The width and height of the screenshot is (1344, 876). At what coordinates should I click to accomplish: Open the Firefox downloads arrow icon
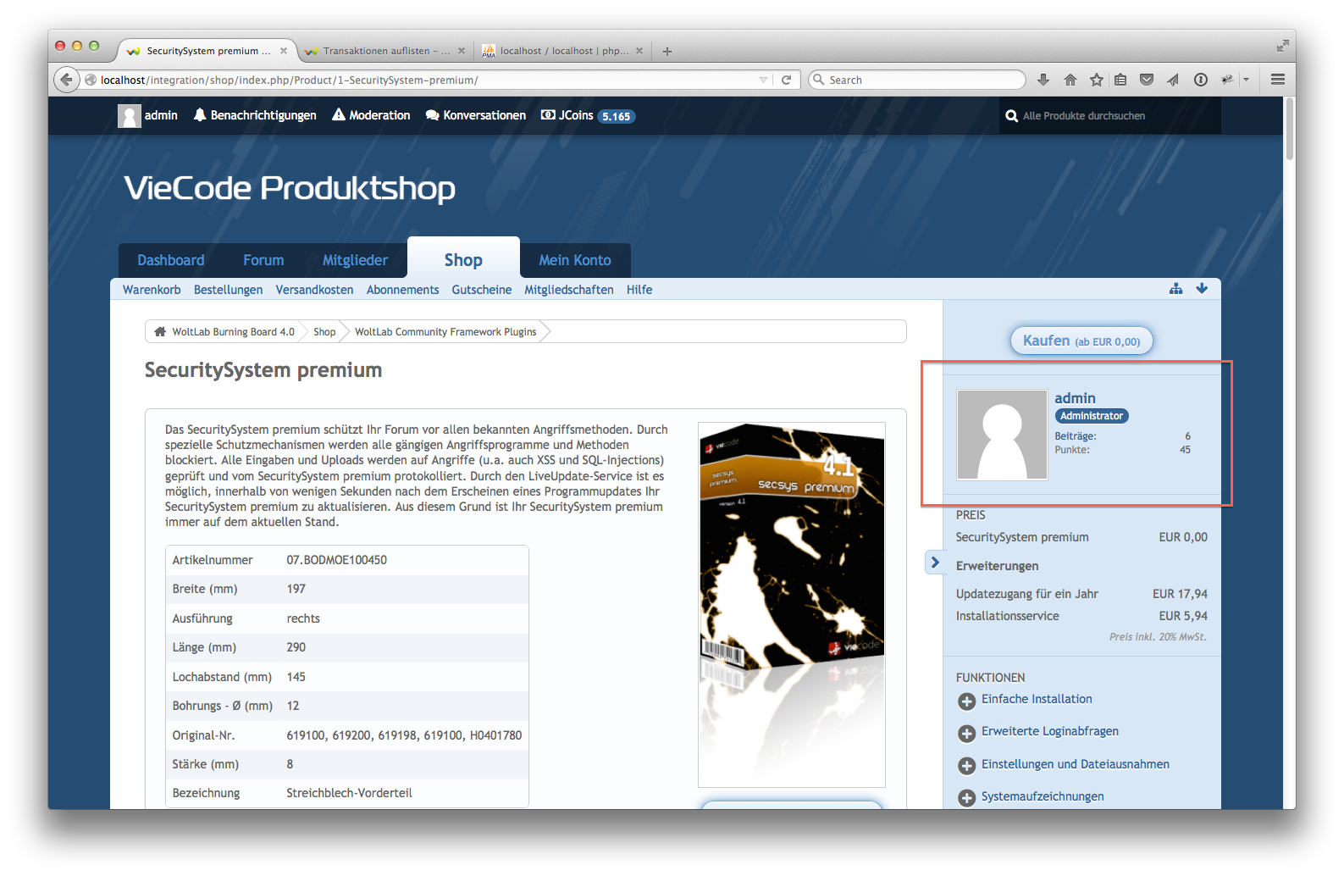tap(1043, 80)
